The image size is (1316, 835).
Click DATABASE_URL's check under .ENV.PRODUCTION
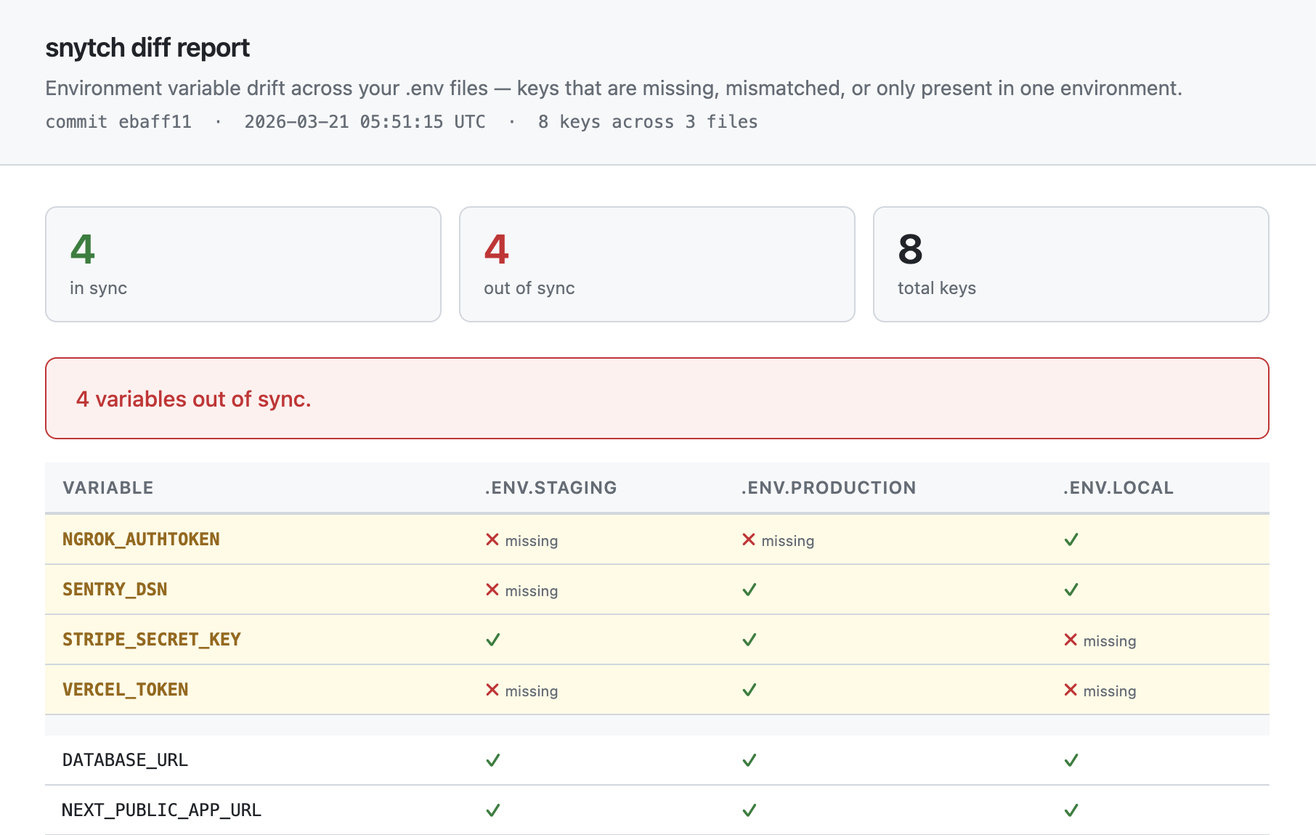(x=748, y=760)
